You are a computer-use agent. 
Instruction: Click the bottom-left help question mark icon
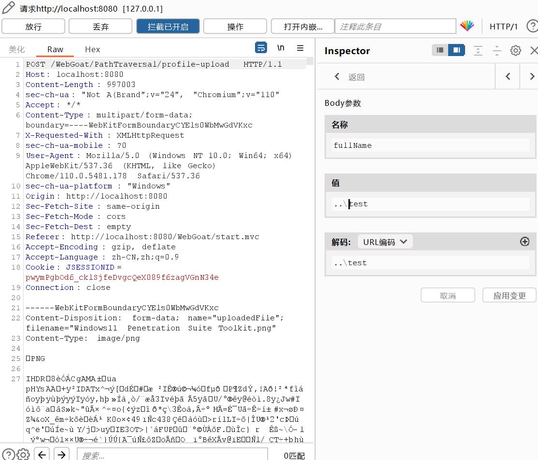8,455
